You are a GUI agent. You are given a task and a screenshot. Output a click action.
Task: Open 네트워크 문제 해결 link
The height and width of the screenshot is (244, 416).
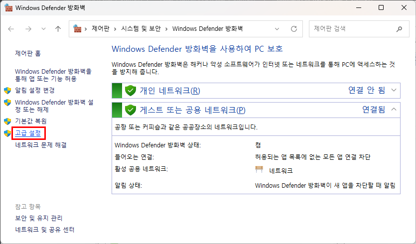coord(41,145)
